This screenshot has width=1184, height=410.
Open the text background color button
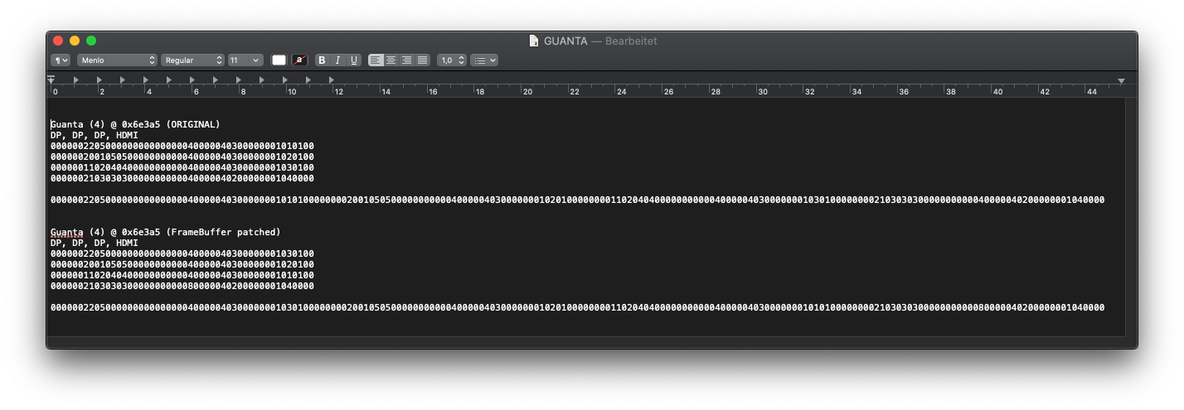(299, 60)
